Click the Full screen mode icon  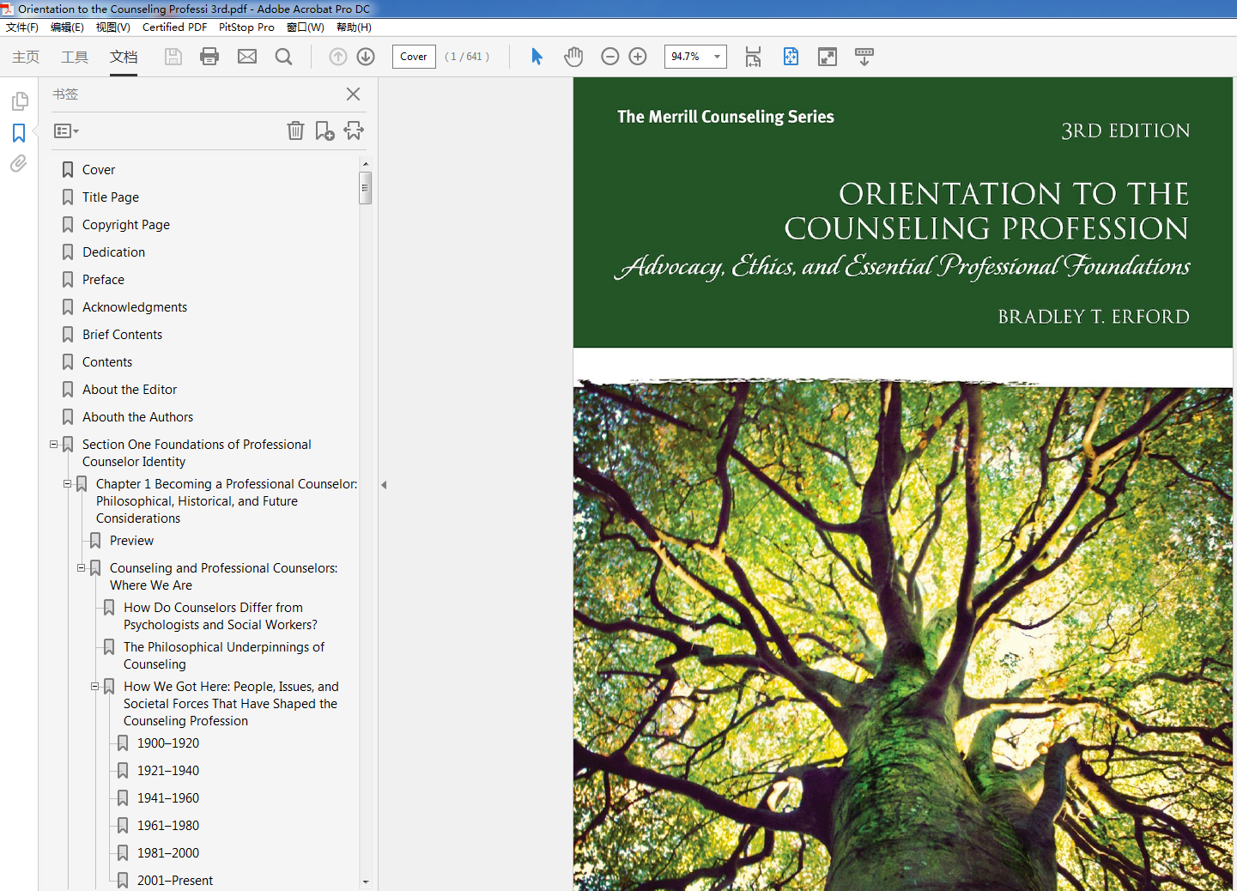click(x=828, y=57)
